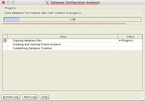Click the Status column header
This screenshot has width=145, height=101.
[x=130, y=36]
